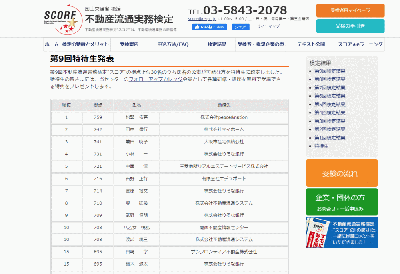
Task: Open the サイトマップ link
Action: [268, 26]
